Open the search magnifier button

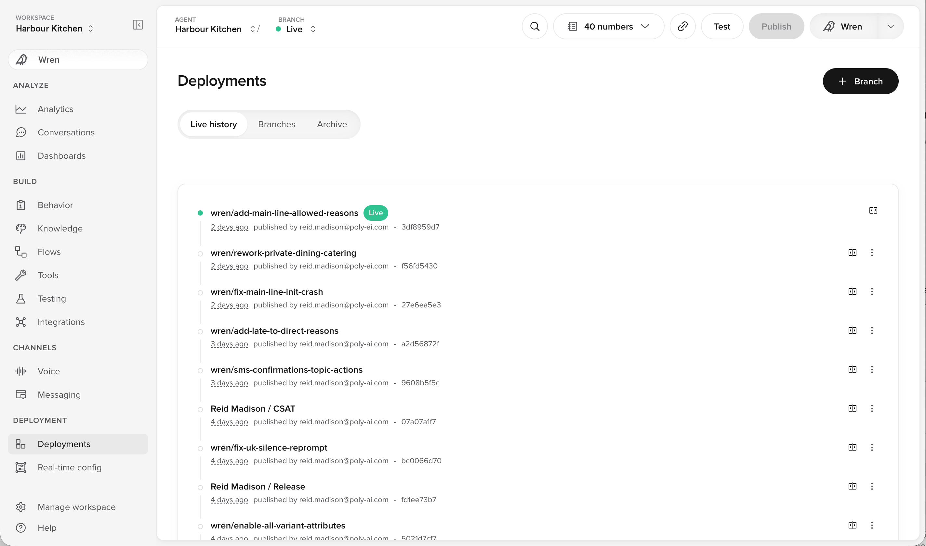pos(534,27)
